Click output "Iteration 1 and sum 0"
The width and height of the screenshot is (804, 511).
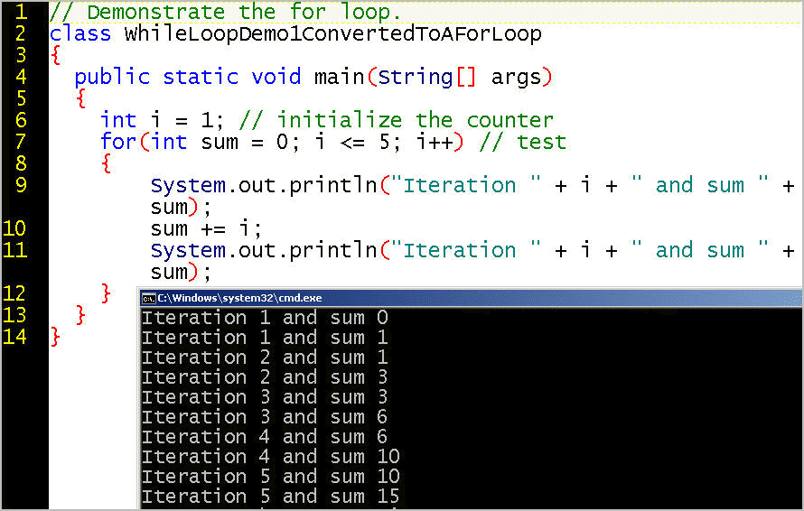(265, 318)
